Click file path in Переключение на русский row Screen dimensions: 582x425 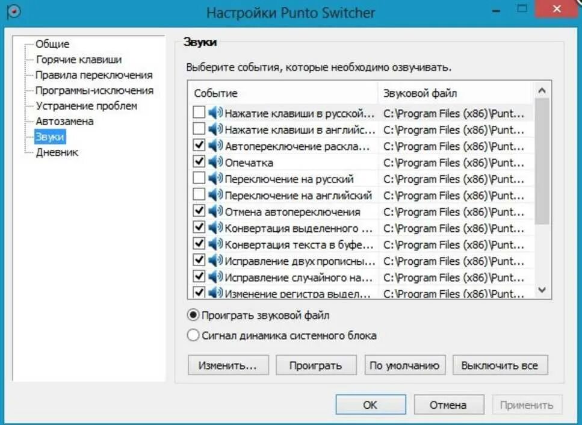tap(454, 179)
